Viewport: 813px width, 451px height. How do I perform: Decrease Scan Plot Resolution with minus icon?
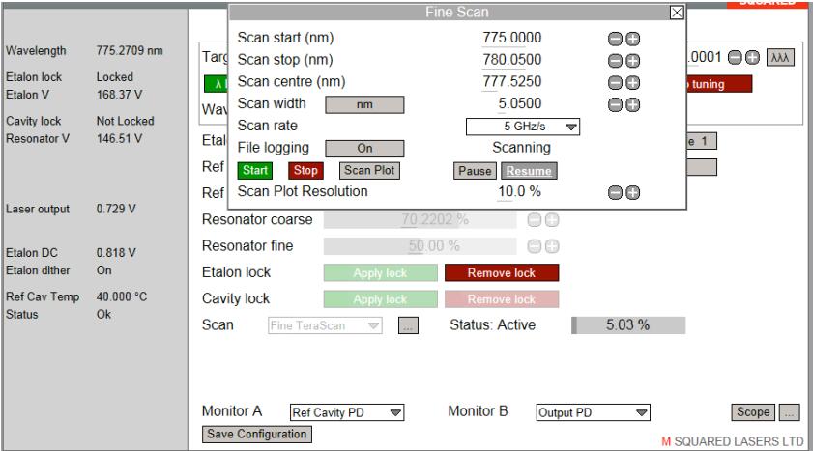[x=617, y=192]
